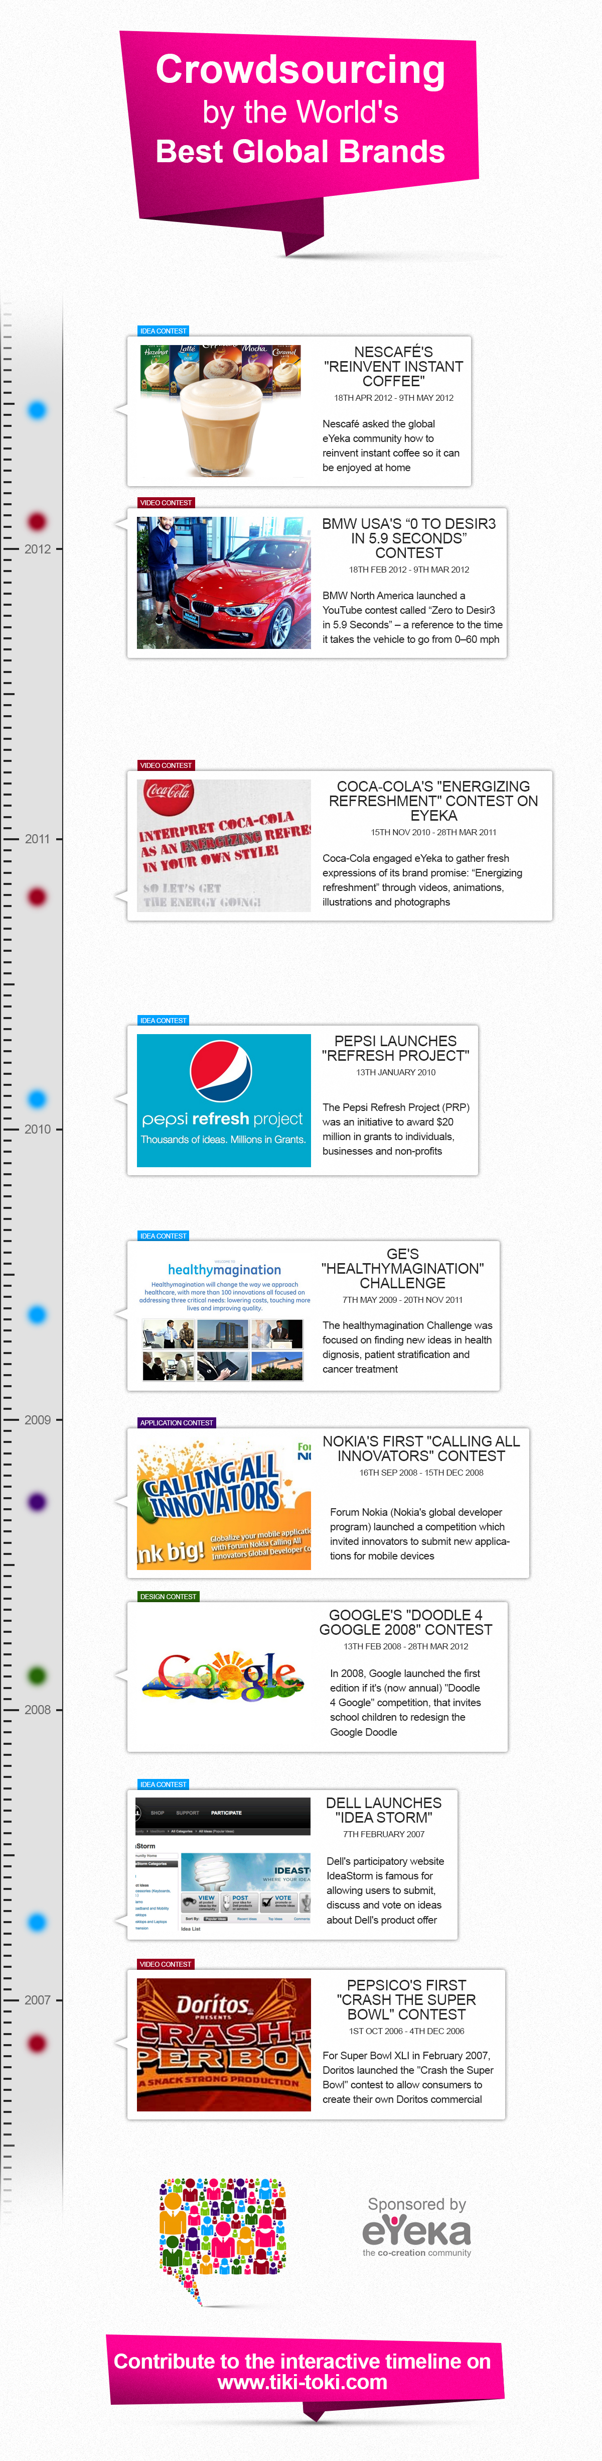Click the IDEA CONTEST tag above the Pepsi card
The image size is (602, 2461).
tap(163, 1021)
